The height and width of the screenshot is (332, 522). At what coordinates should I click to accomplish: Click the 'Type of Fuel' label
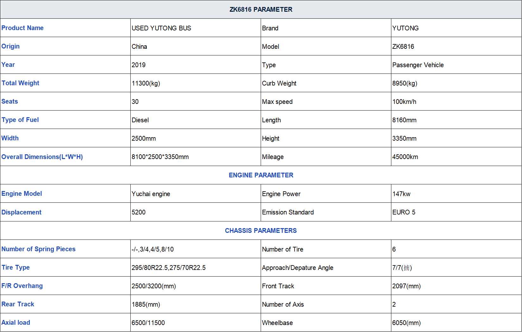[20, 120]
